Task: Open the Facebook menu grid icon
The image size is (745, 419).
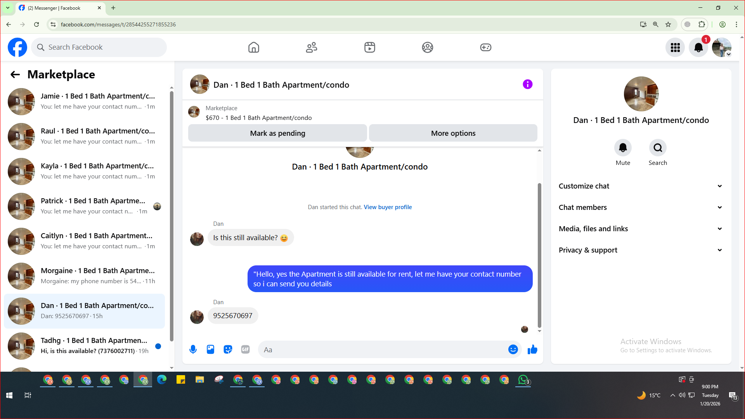Action: pos(675,47)
